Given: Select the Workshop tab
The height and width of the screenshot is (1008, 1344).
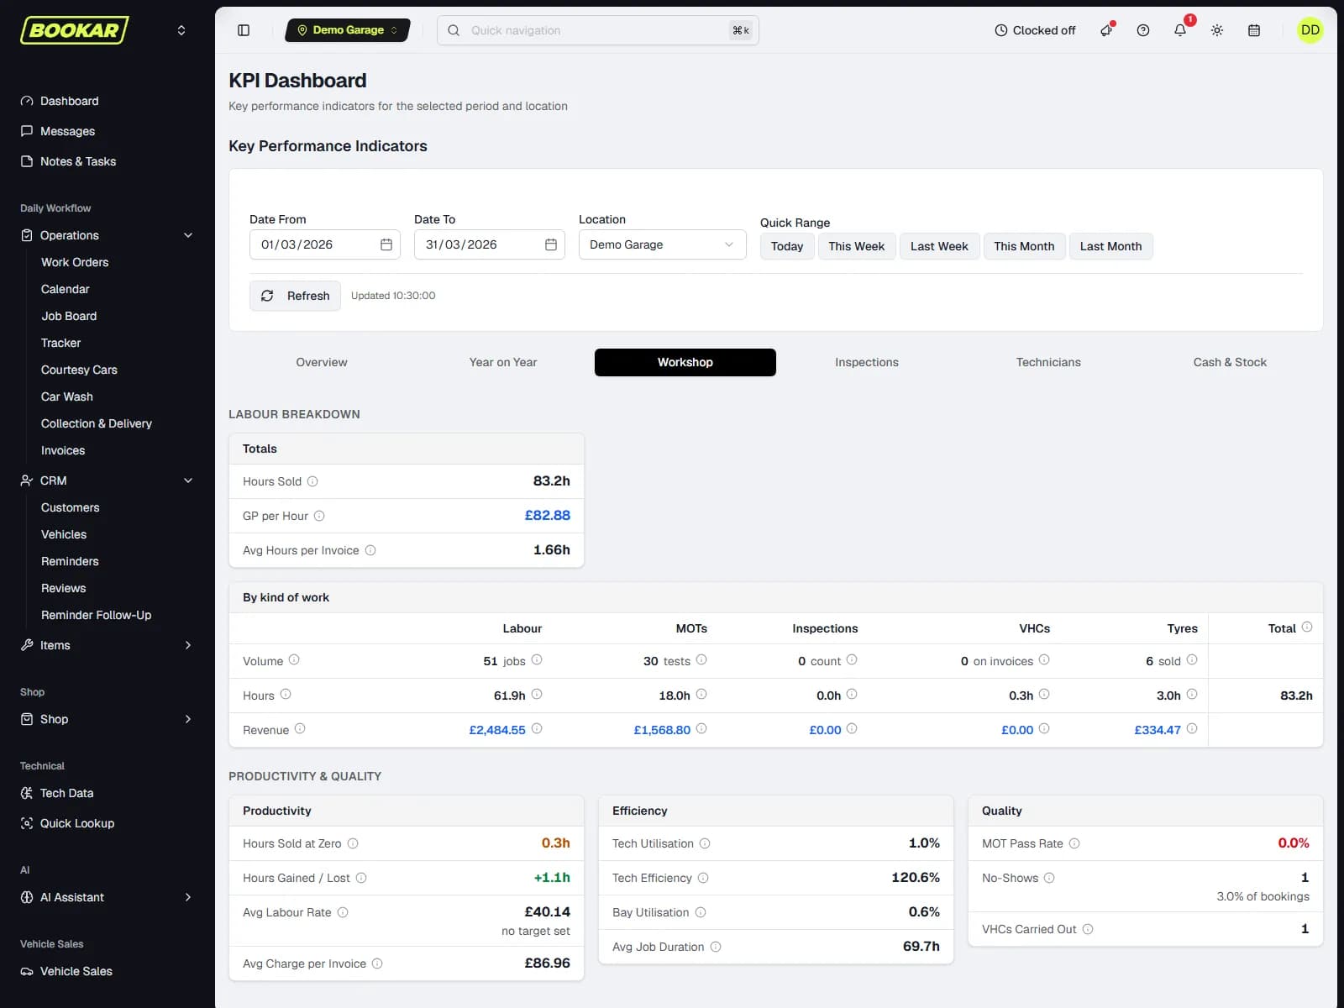Looking at the screenshot, I should pos(685,362).
